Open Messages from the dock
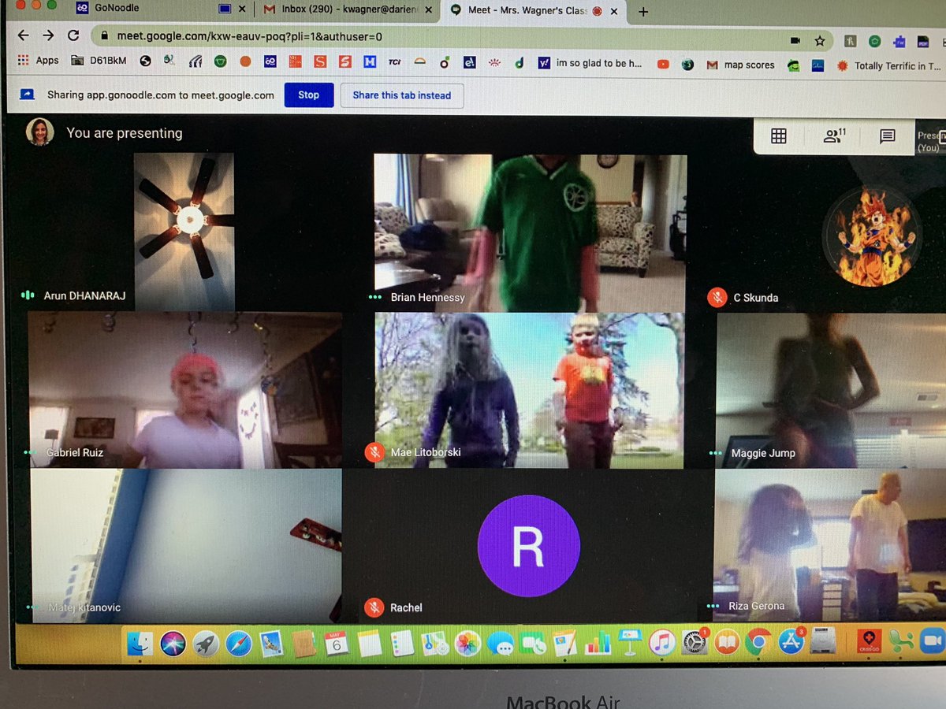 (x=504, y=643)
